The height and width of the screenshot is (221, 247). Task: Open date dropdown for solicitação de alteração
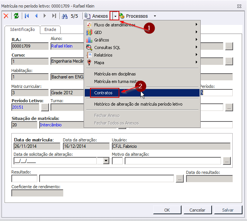point(106,161)
